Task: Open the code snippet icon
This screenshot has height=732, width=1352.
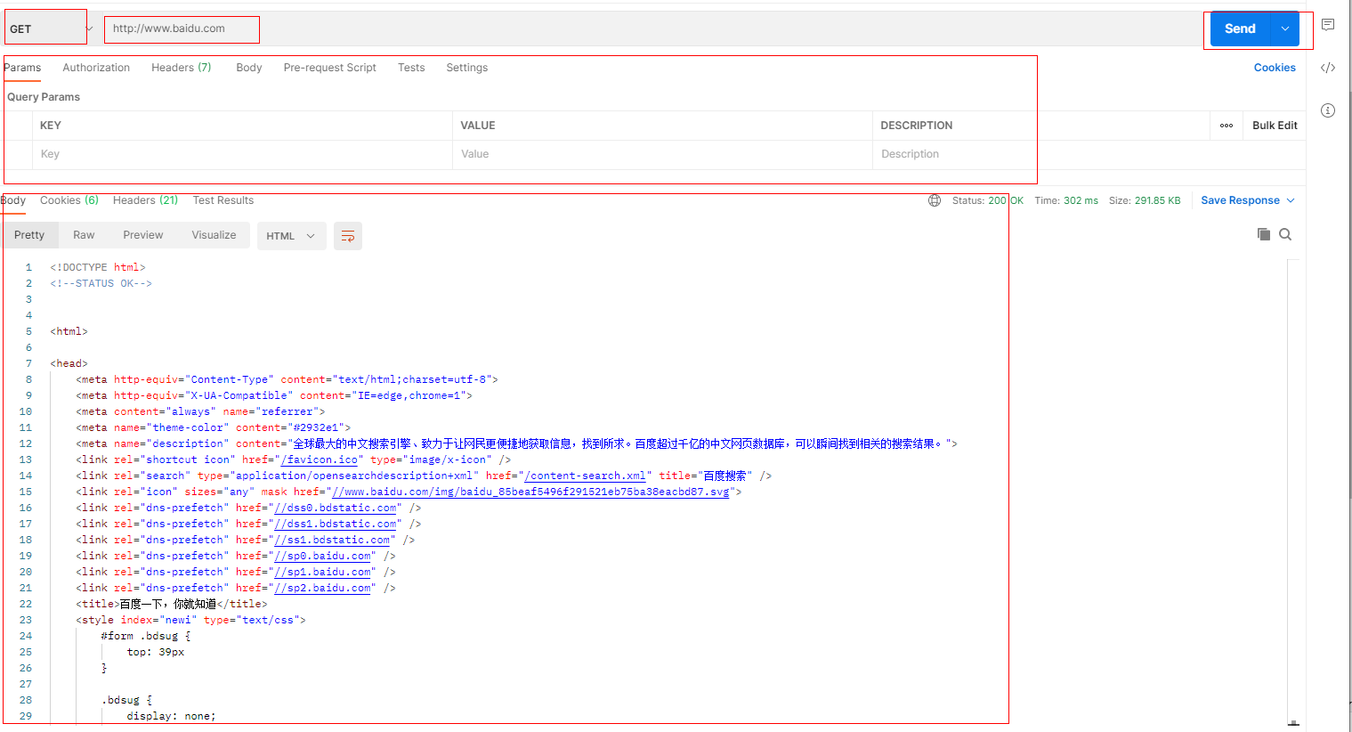Action: 1328,68
